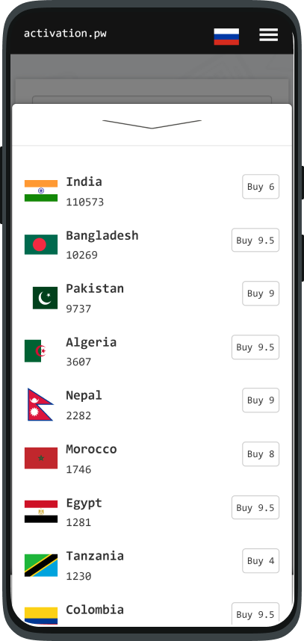Image resolution: width=304 pixels, height=641 pixels.
Task: Click the Morocco flag icon
Action: (41, 458)
